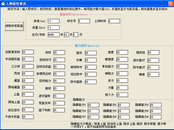Select the 阻攻 value field
Image resolution: width=174 pixels, height=130 pixels.
(x=90, y=53)
